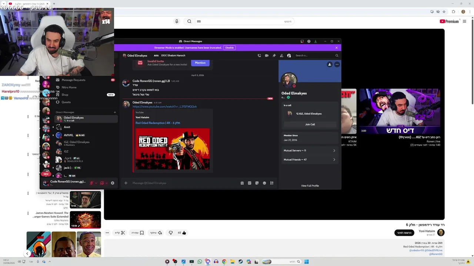474x266 pixels.
Task: Open Steam from the taskbar
Action: tap(240, 262)
